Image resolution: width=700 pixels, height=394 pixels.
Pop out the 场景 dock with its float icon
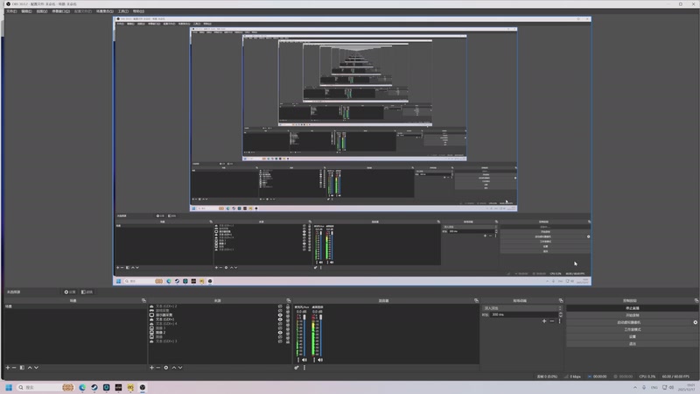[x=143, y=300]
